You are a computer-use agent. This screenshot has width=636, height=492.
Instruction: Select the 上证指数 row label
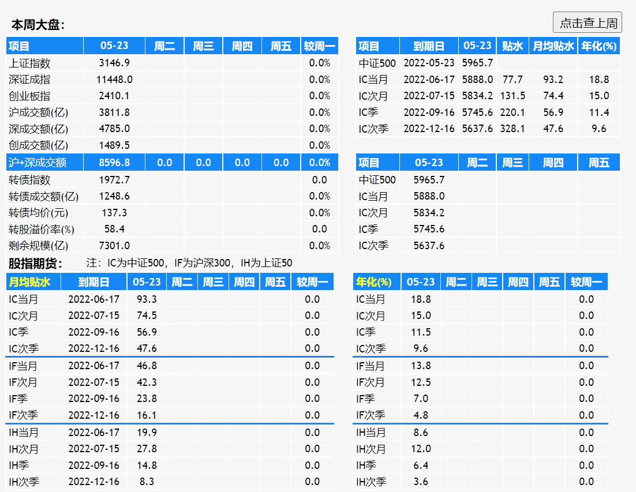(x=30, y=63)
